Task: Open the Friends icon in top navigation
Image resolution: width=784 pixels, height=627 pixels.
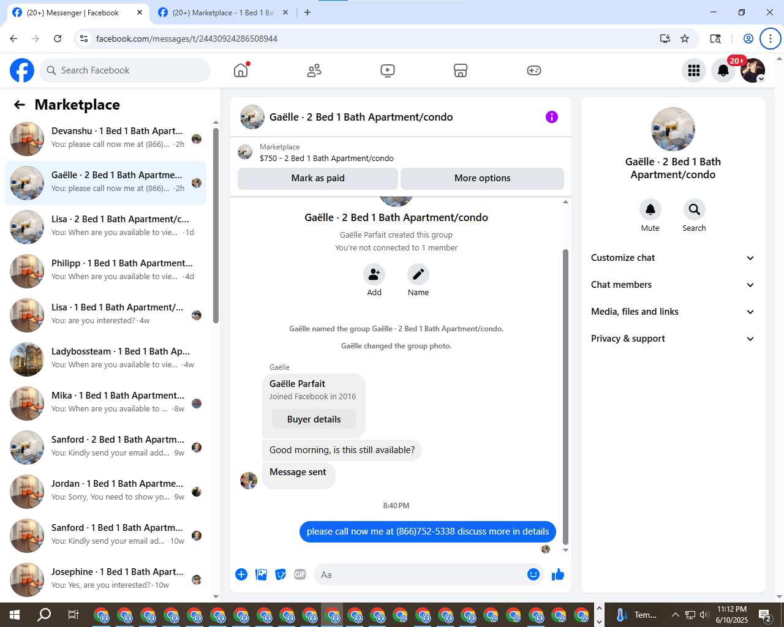Action: [314, 70]
